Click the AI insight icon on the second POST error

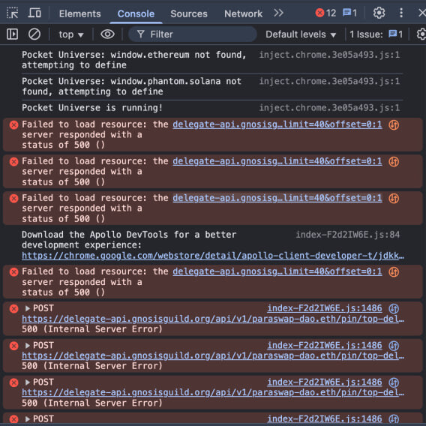point(394,346)
